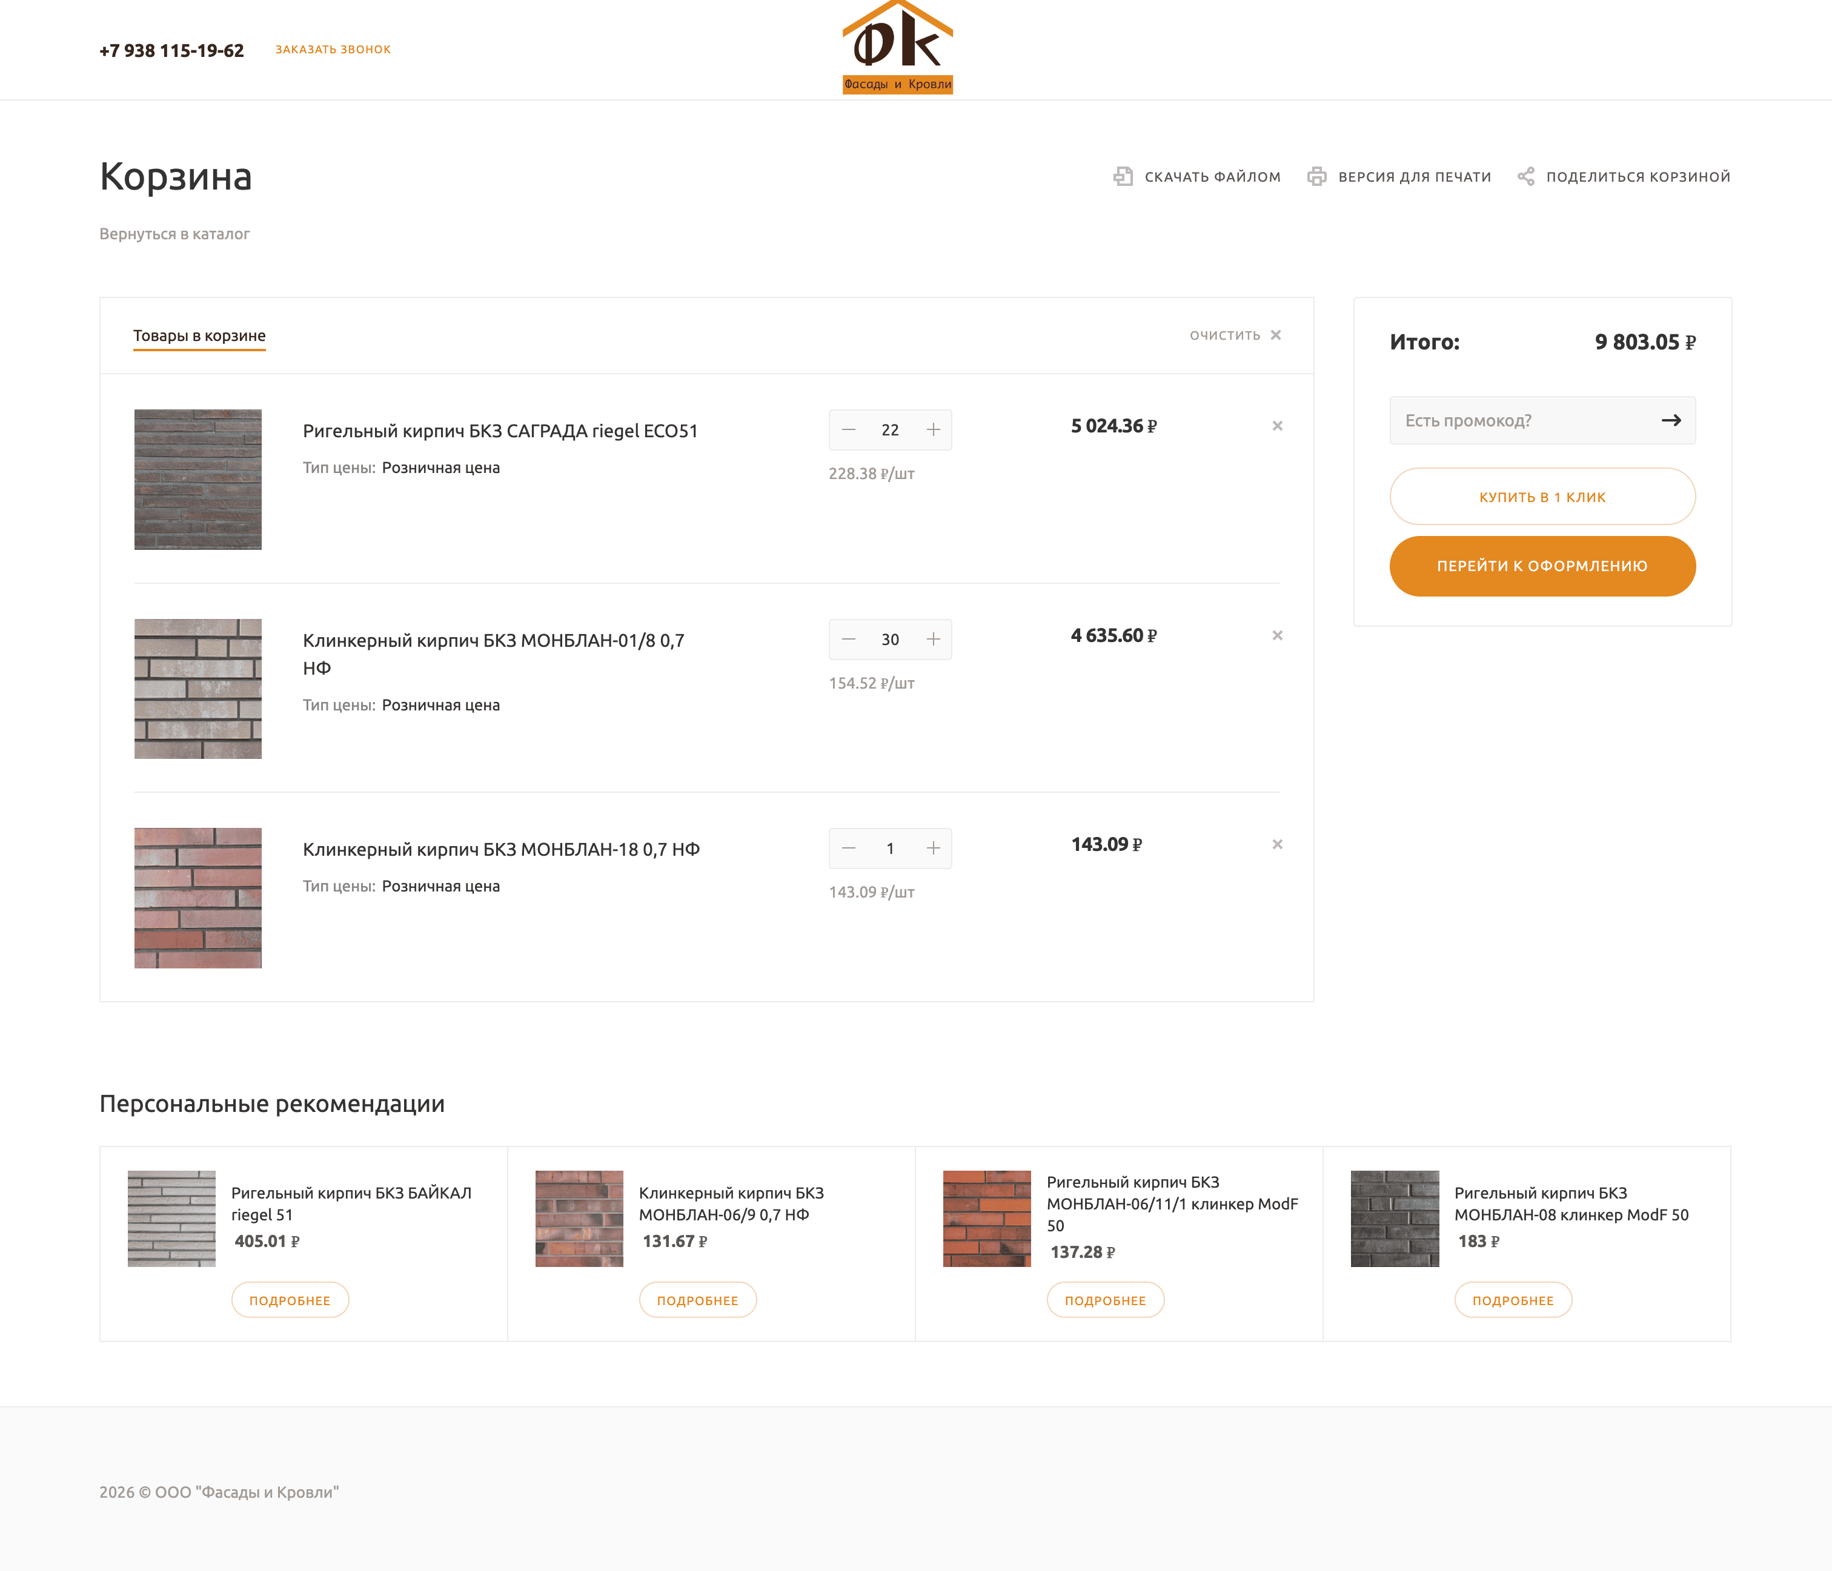Decrease МОНБЛАН-01/8 quantity with minus

point(848,639)
